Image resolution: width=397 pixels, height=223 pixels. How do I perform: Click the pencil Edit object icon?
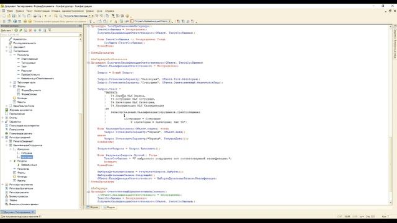[21, 30]
